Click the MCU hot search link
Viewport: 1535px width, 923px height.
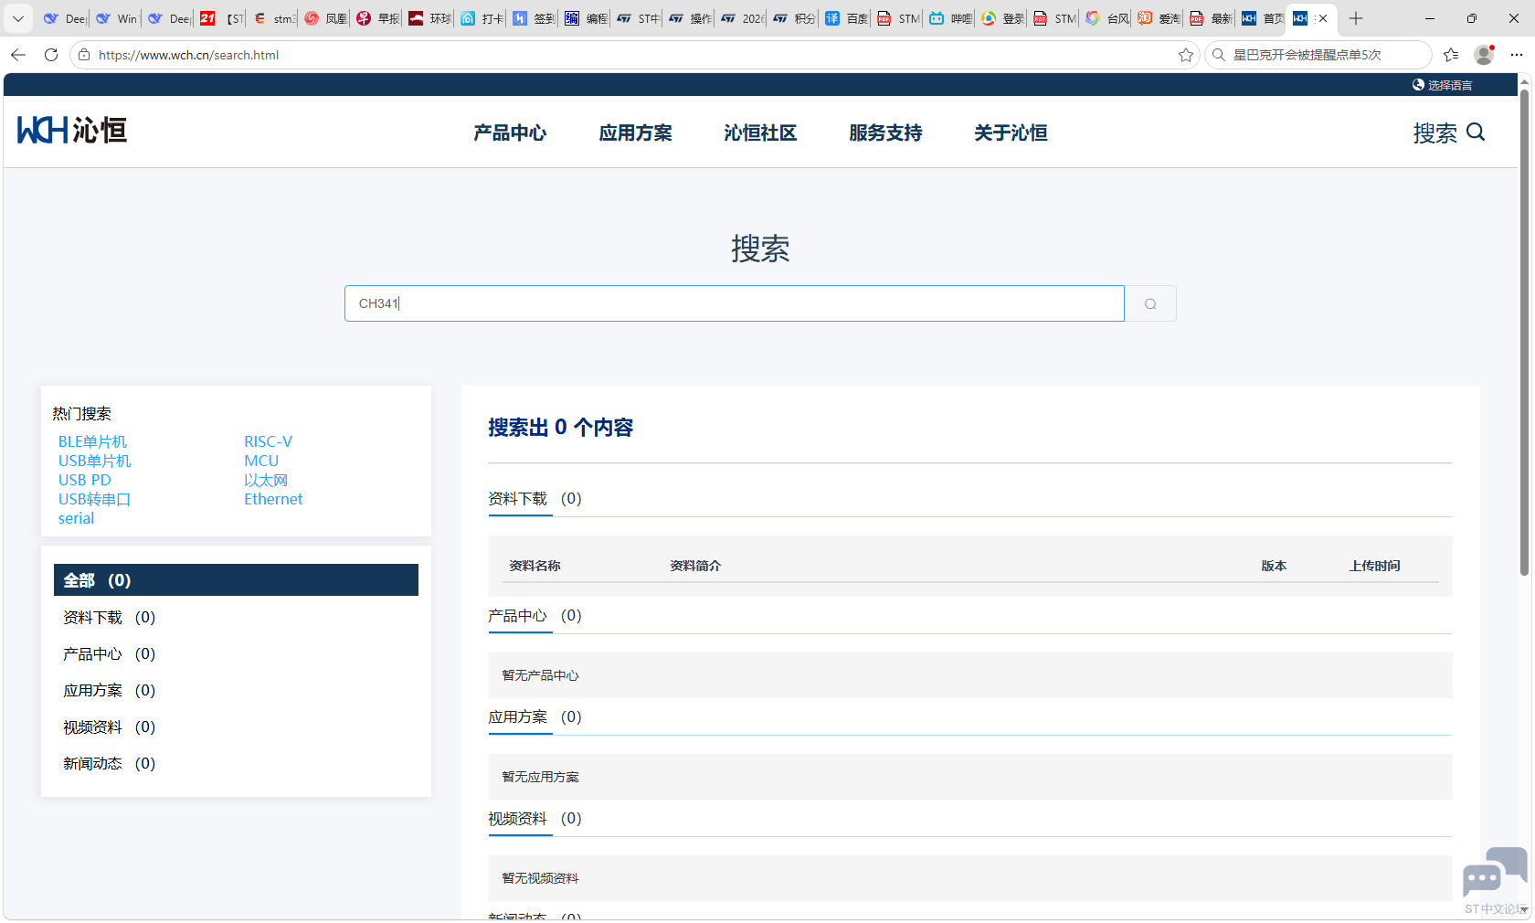pos(261,461)
